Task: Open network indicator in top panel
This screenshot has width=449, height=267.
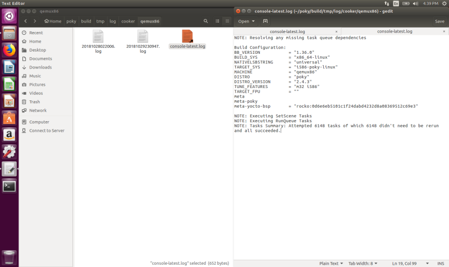Action: (x=387, y=3)
